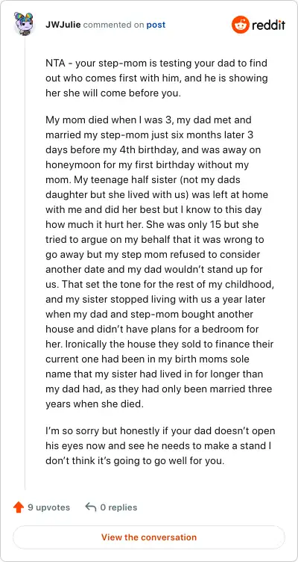Viewport: 298px width, 562px height.
Task: Follow the blue "post" link
Action: point(156,25)
